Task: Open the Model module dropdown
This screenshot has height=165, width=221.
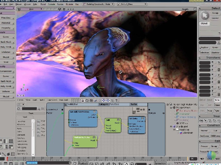Action: [x=7, y=8]
